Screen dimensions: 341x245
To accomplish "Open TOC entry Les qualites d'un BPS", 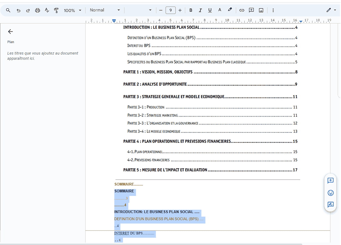I will [212, 54].
